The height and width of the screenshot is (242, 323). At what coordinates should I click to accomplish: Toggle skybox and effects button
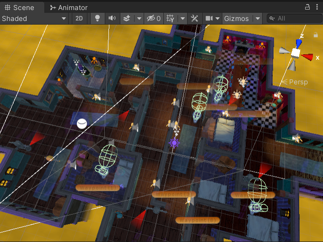click(127, 19)
